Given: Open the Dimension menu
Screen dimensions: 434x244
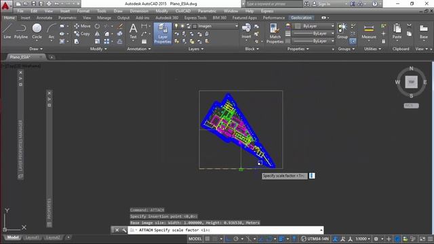Looking at the screenshot, I should click(139, 11).
